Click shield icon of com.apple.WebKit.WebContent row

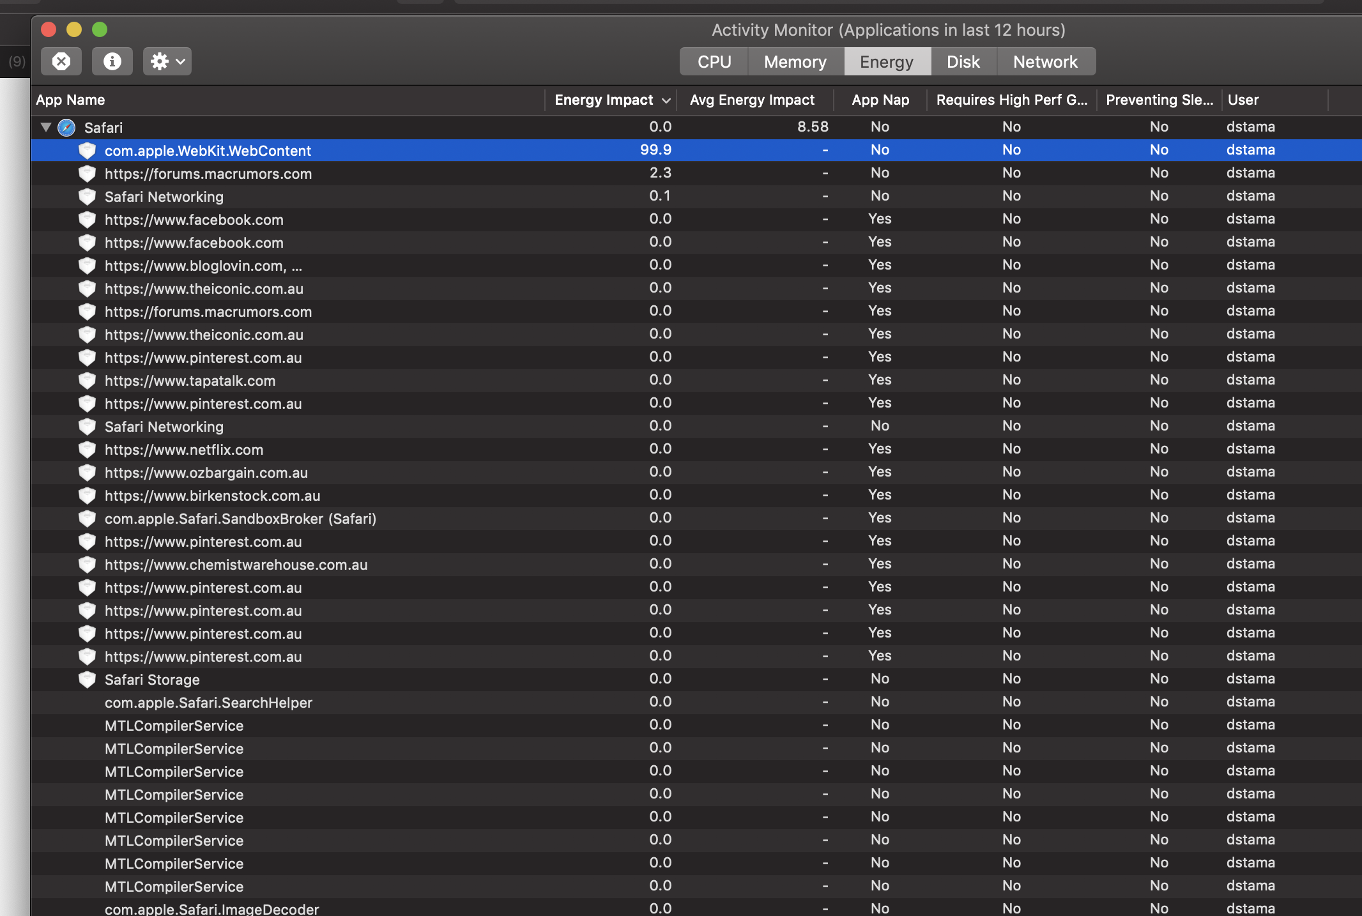point(87,151)
